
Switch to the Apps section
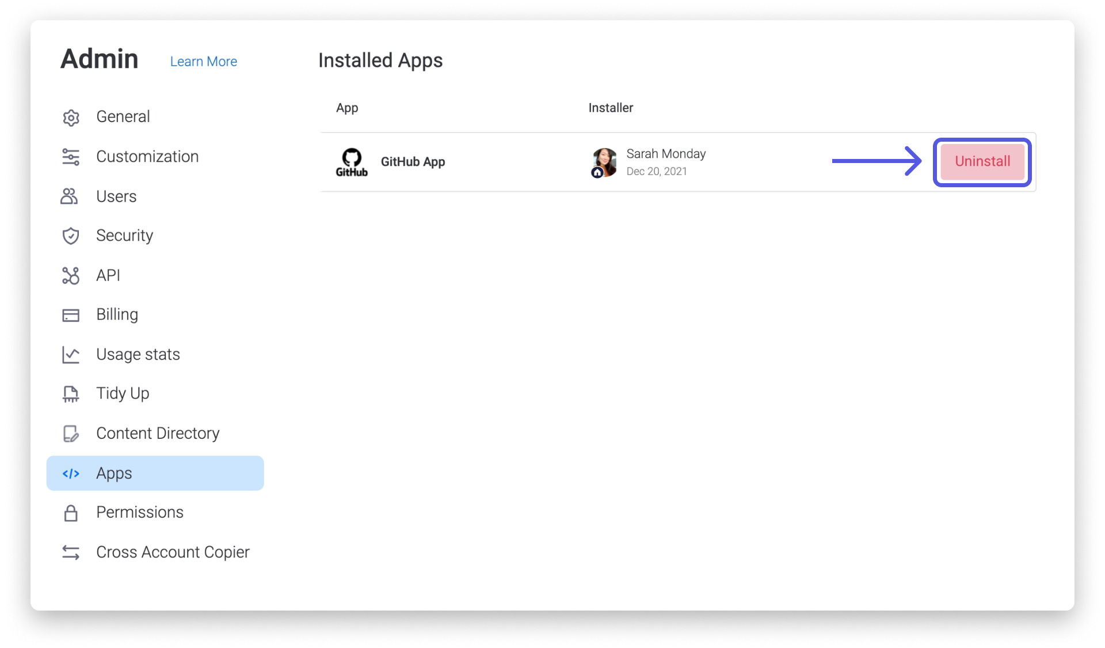(x=113, y=473)
